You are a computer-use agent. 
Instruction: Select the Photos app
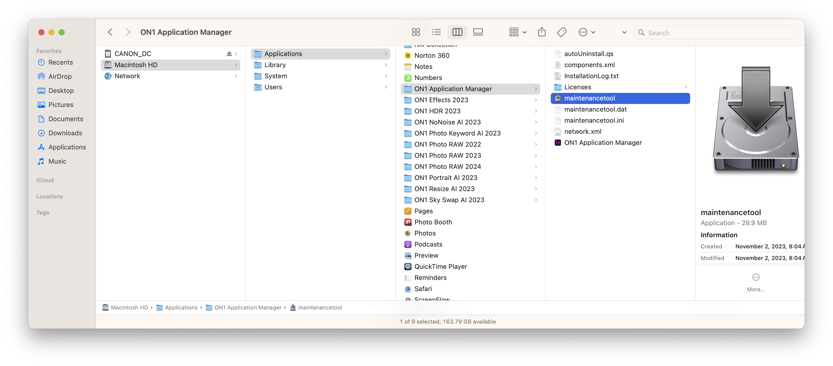(x=471, y=233)
